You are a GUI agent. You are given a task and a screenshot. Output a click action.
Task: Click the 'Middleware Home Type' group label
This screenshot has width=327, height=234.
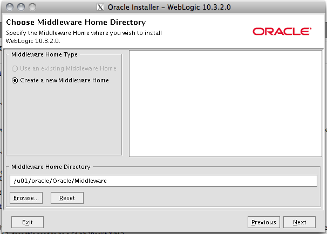[44, 54]
